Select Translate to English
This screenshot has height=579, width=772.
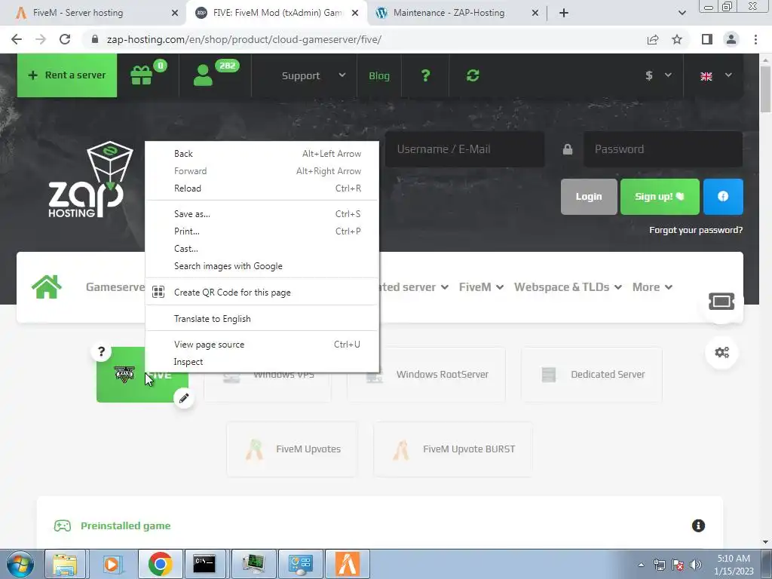[262, 319]
